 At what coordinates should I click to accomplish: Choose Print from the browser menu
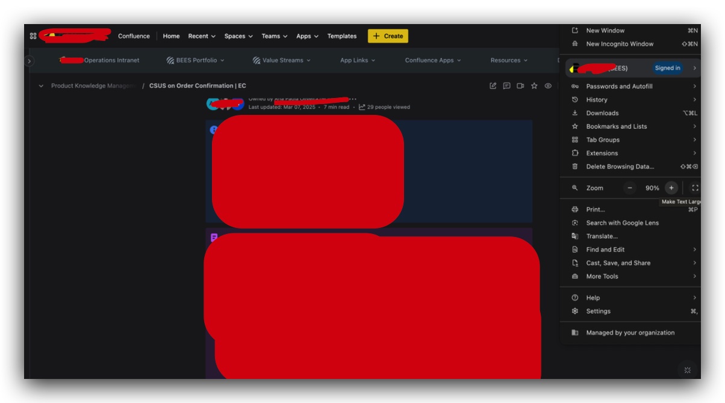point(630,209)
